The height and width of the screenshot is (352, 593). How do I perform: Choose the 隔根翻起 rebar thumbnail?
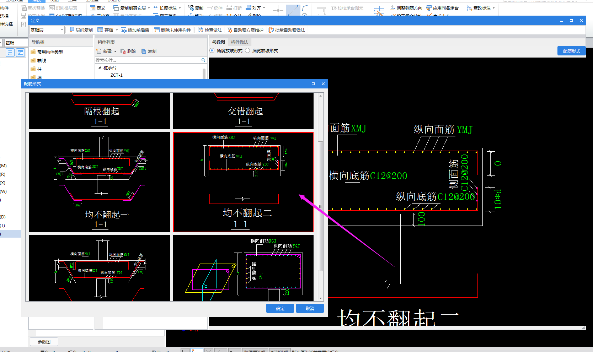pyautogui.click(x=100, y=111)
